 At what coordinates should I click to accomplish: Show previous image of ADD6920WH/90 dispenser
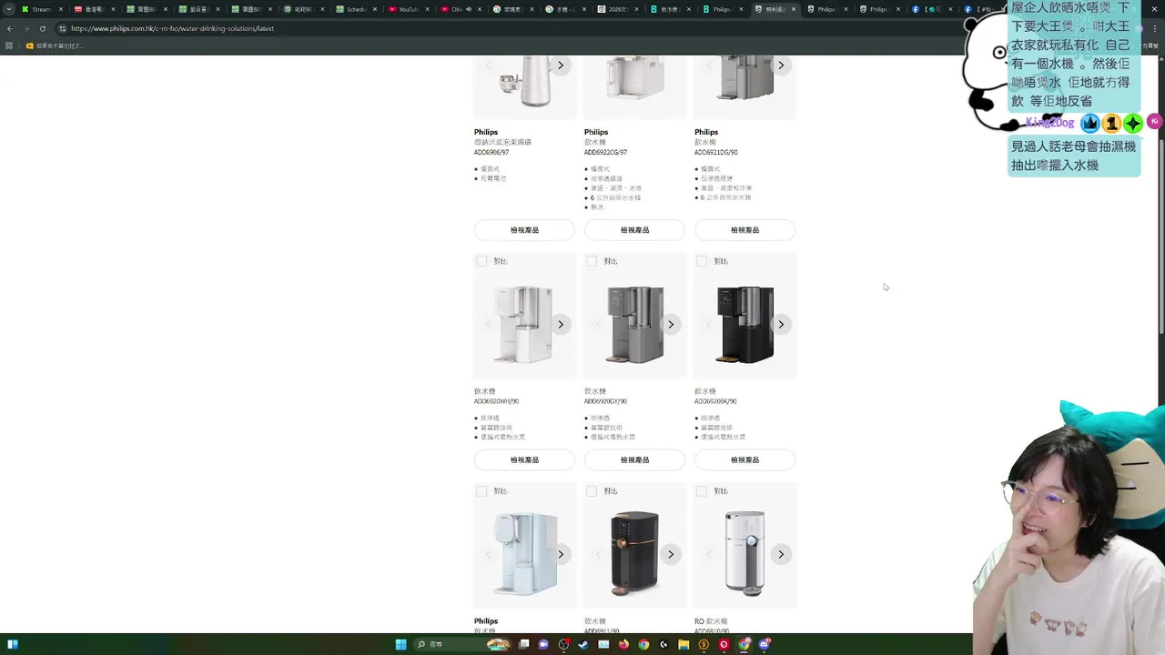point(489,325)
